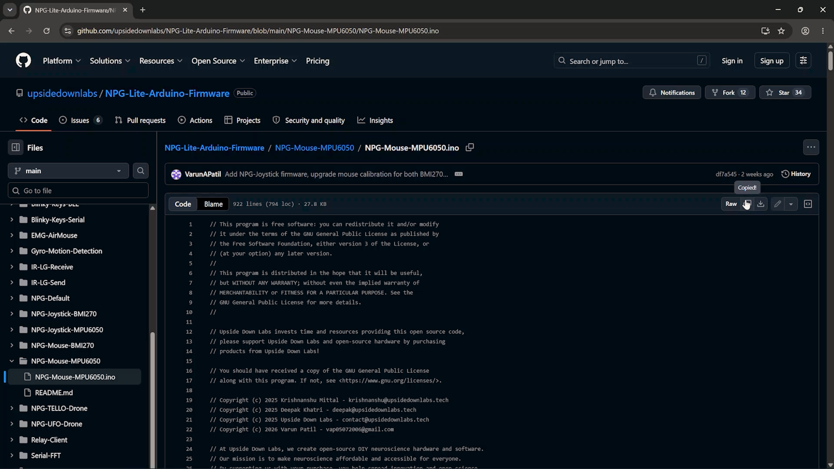Open the Notifications button
The image size is (834, 469).
click(x=671, y=92)
